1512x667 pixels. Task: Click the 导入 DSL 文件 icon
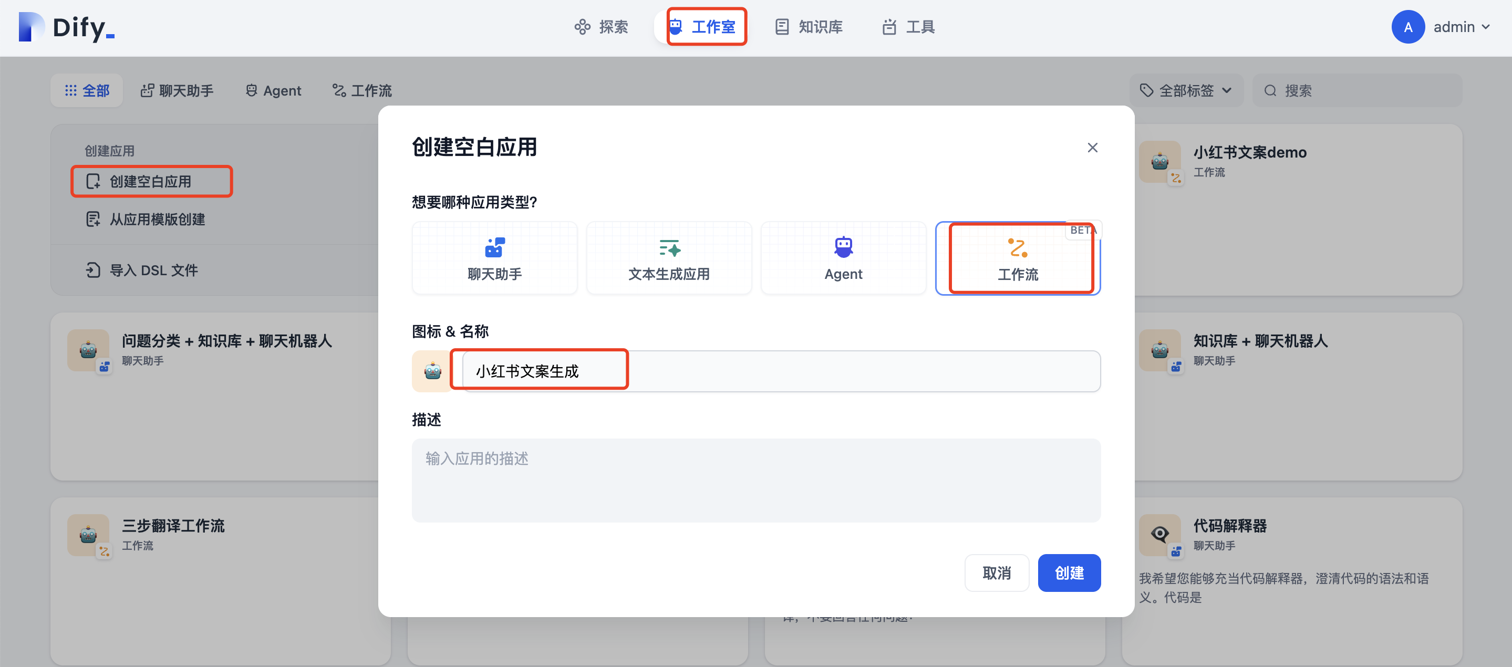pyautogui.click(x=93, y=270)
